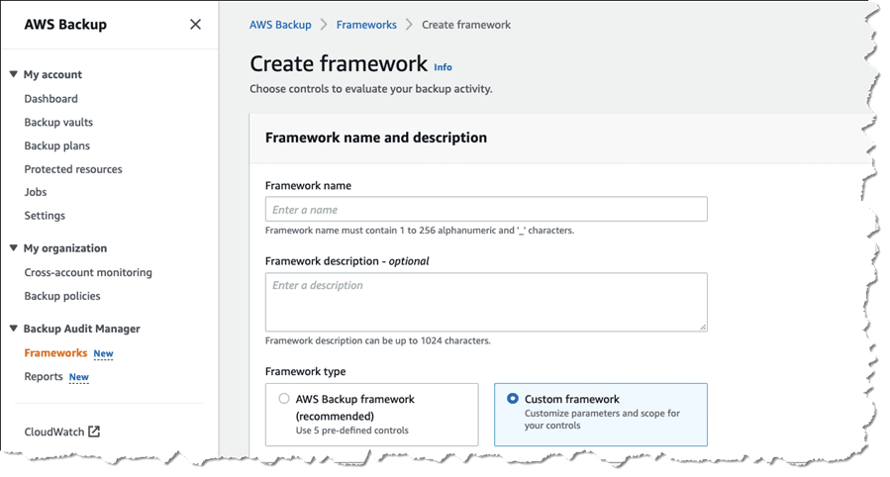
Task: Click the 'Use 5 pre-defined controls' text
Action: [351, 430]
